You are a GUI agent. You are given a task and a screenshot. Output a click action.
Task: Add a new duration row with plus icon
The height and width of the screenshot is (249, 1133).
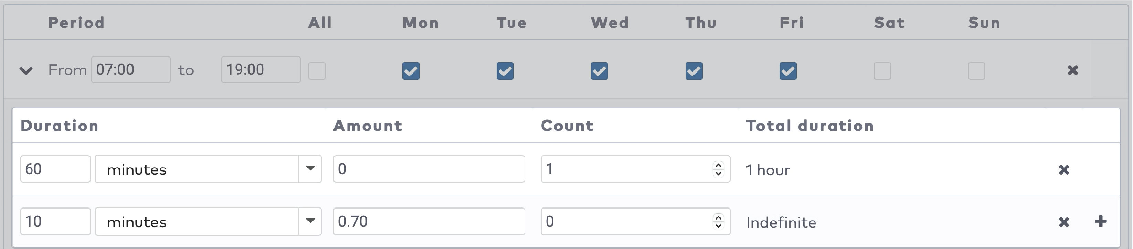click(x=1100, y=221)
